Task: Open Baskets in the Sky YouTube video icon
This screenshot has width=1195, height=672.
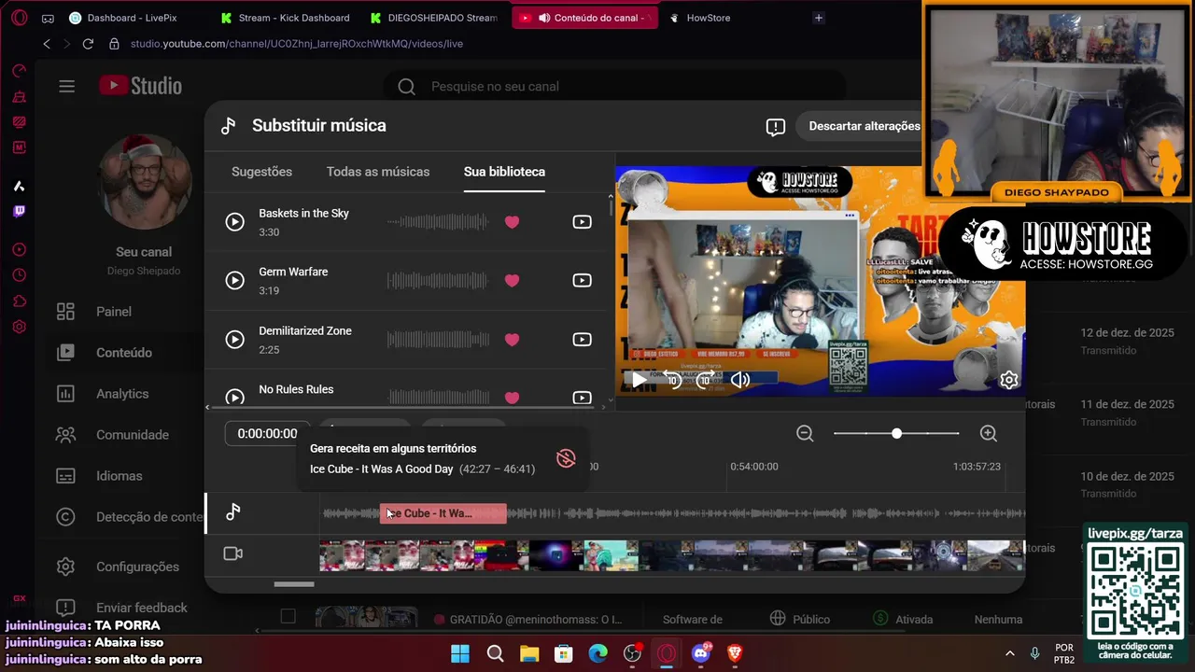Action: 582,222
